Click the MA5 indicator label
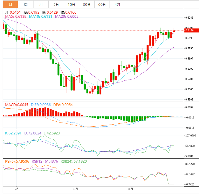The width and height of the screenshot is (201, 196). [x=16, y=17]
